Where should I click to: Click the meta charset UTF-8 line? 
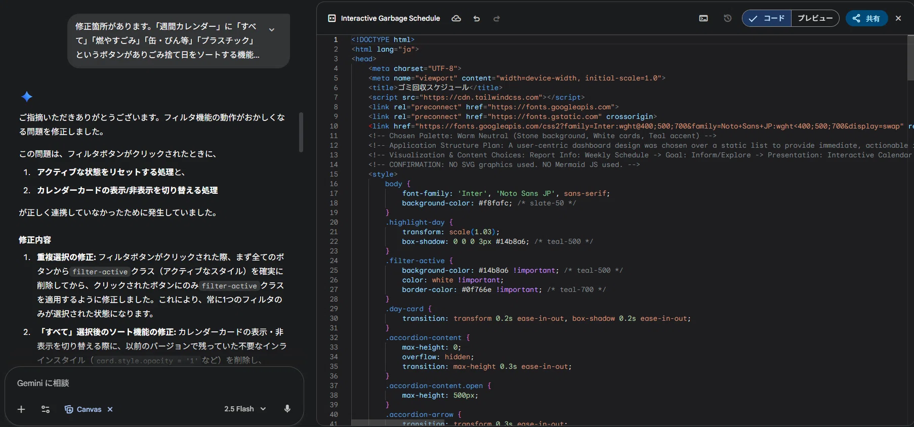[414, 68]
